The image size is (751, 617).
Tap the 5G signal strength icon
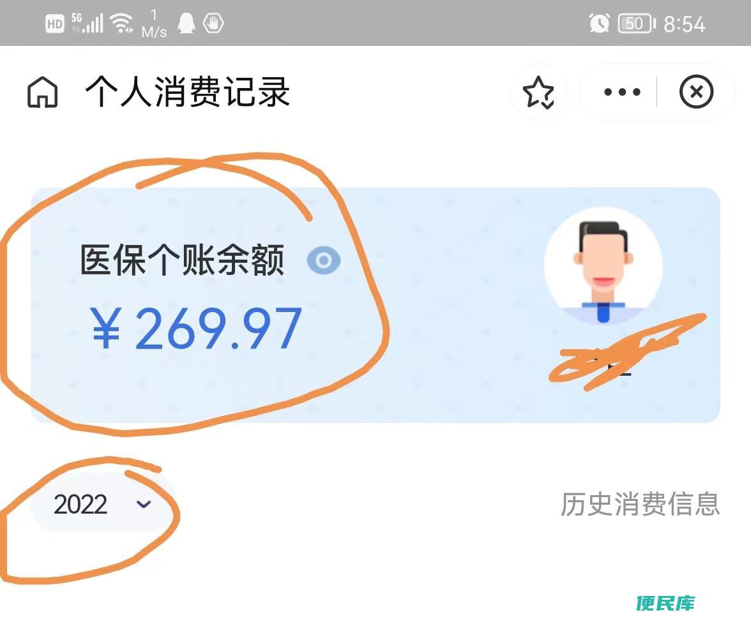tap(87, 23)
